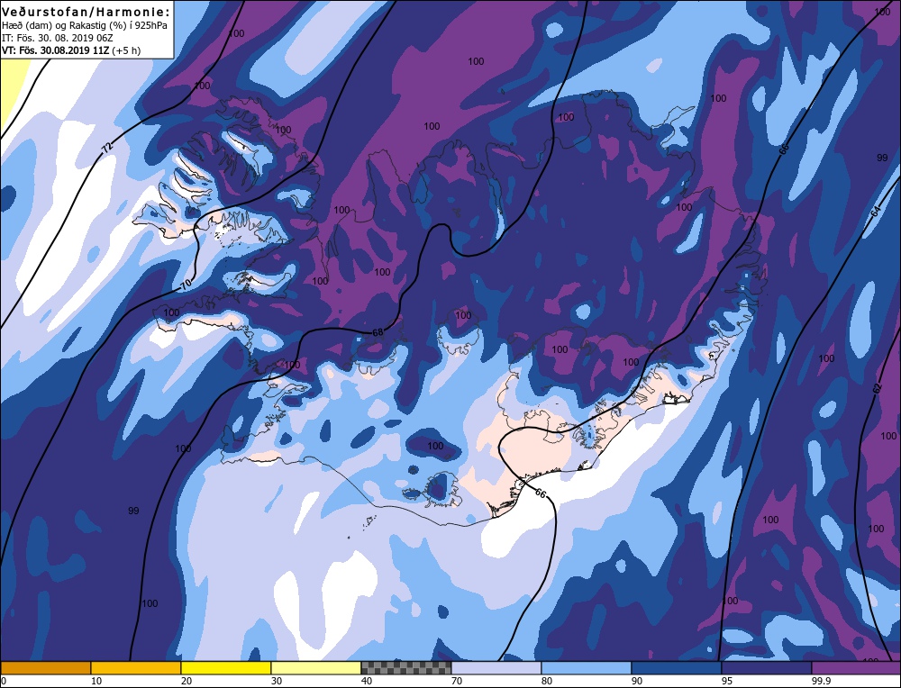Screen dimensions: 901x688
Task: Click the "66" contour label in the northeast sea
Action: pyautogui.click(x=784, y=149)
